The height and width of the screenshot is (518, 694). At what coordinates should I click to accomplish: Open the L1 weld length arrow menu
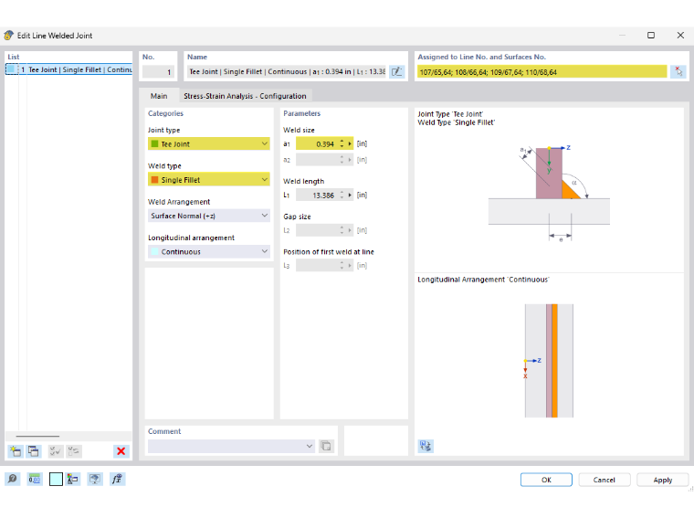coord(350,196)
